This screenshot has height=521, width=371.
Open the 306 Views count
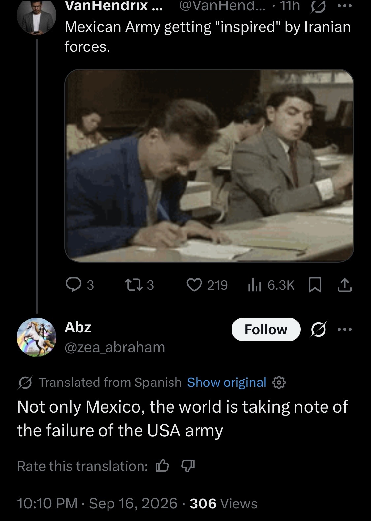click(x=223, y=504)
